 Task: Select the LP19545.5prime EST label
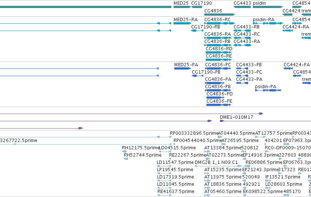(x=175, y=170)
